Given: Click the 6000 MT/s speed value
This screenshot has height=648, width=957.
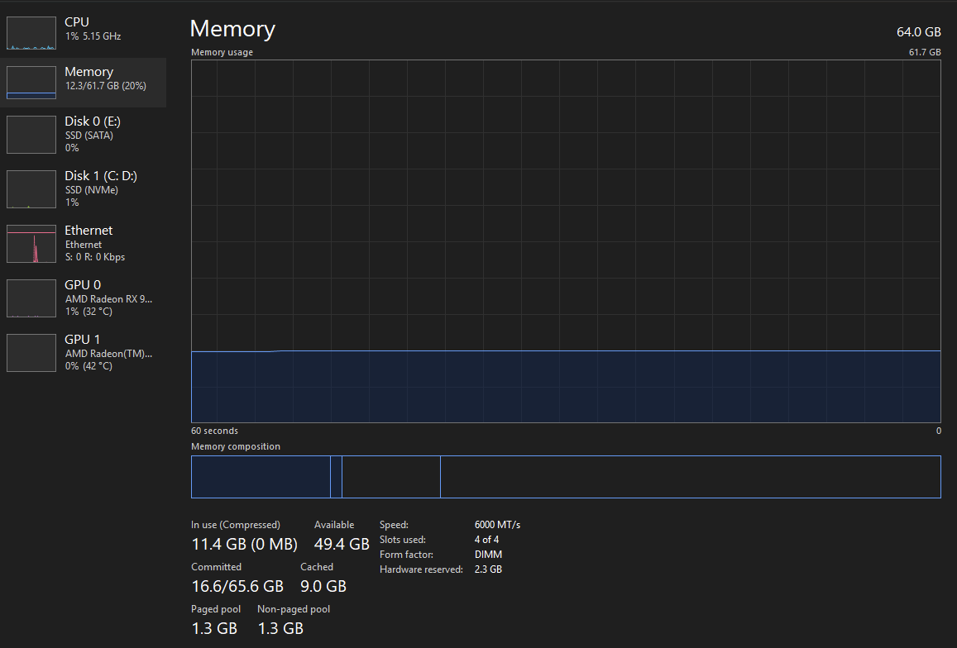Looking at the screenshot, I should click(x=497, y=525).
